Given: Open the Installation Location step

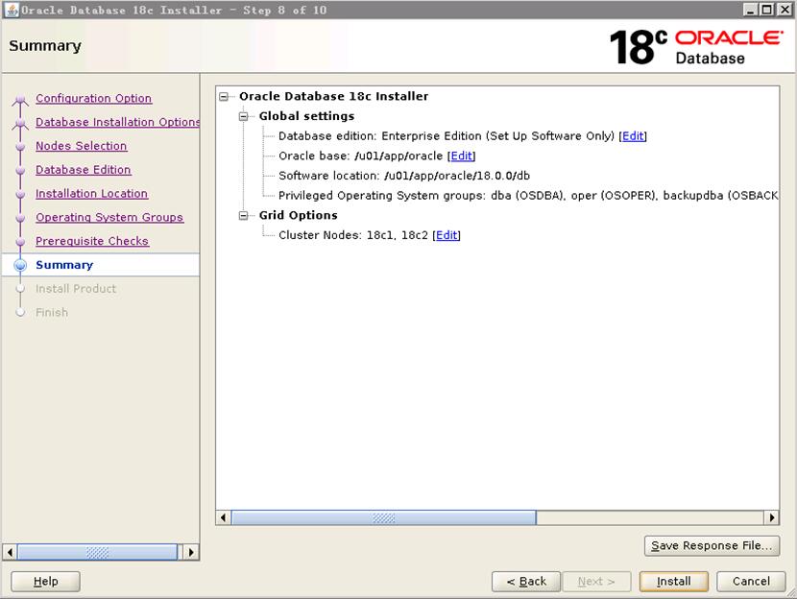Looking at the screenshot, I should [92, 194].
